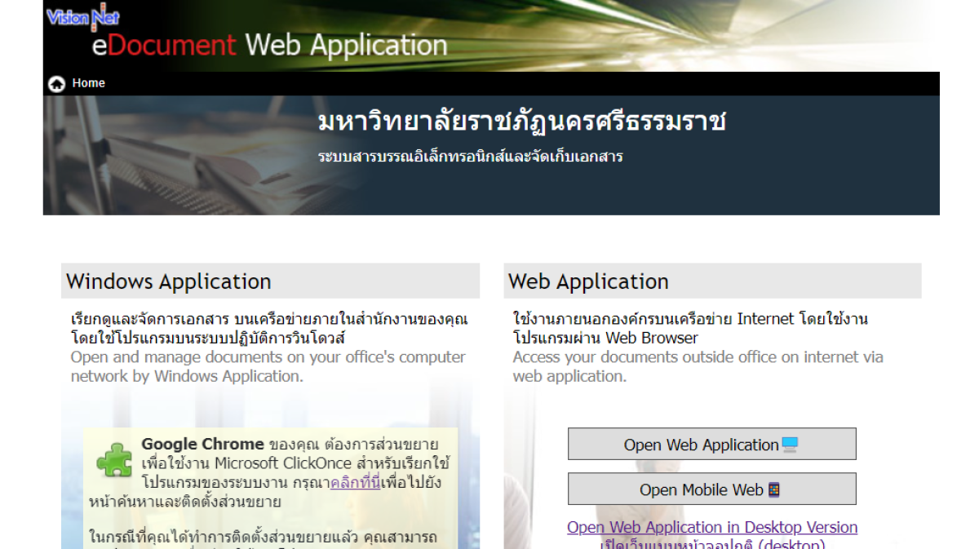Click the คลิกที่นี่ extension install link
Screen dimensions: 979x549
click(356, 483)
